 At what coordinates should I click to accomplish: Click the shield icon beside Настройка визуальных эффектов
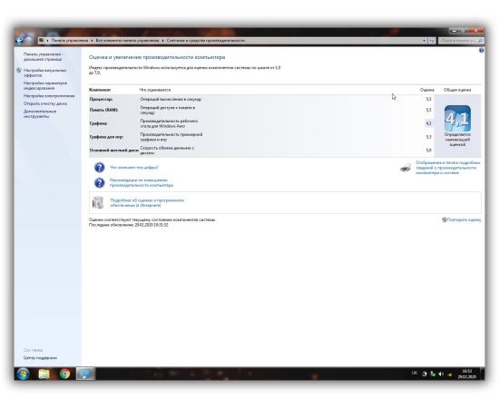(19, 71)
